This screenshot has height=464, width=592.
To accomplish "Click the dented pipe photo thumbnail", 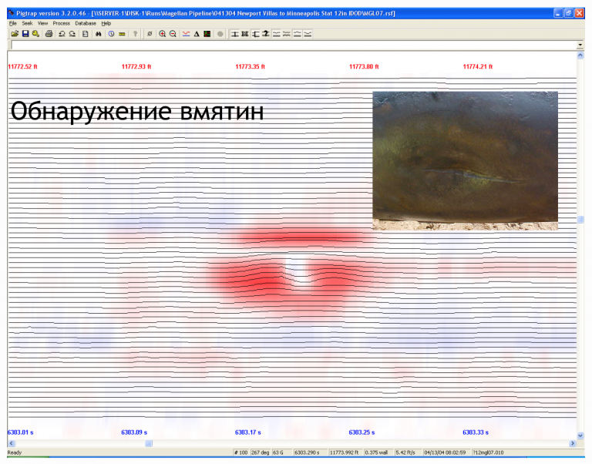I will pyautogui.click(x=465, y=161).
